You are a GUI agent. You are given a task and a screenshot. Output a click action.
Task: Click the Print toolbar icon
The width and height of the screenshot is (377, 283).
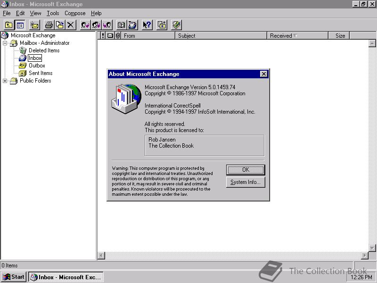coord(49,25)
